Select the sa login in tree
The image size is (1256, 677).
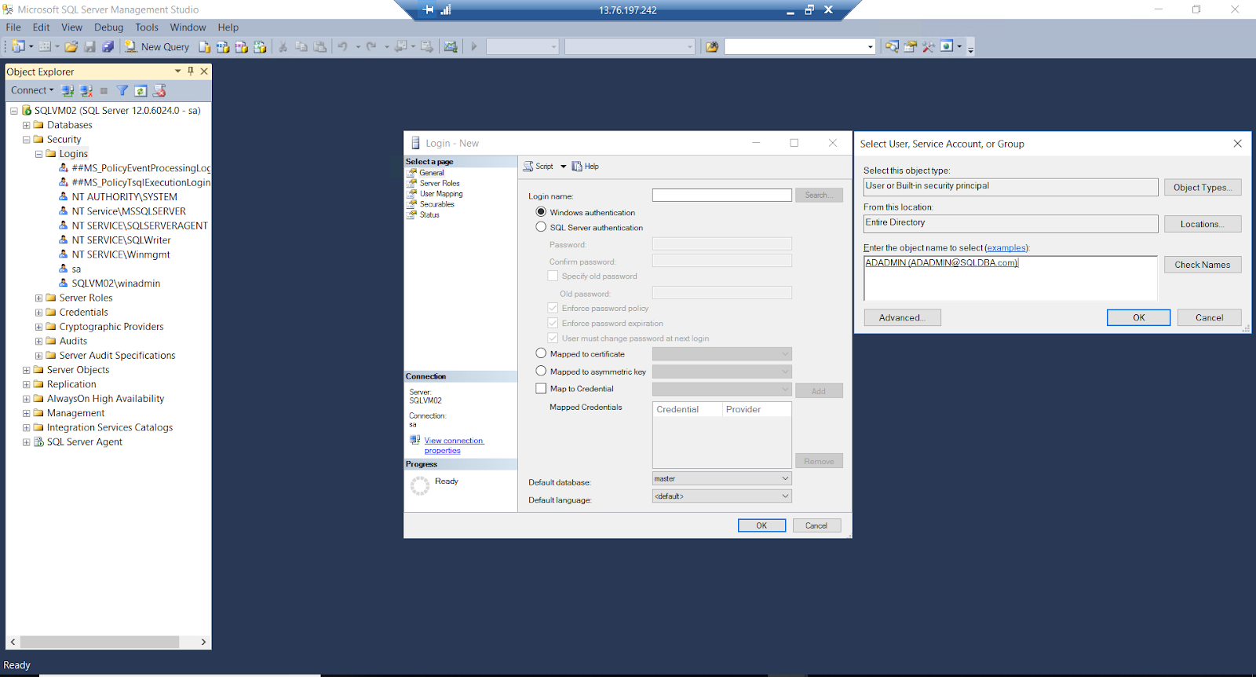tap(76, 269)
